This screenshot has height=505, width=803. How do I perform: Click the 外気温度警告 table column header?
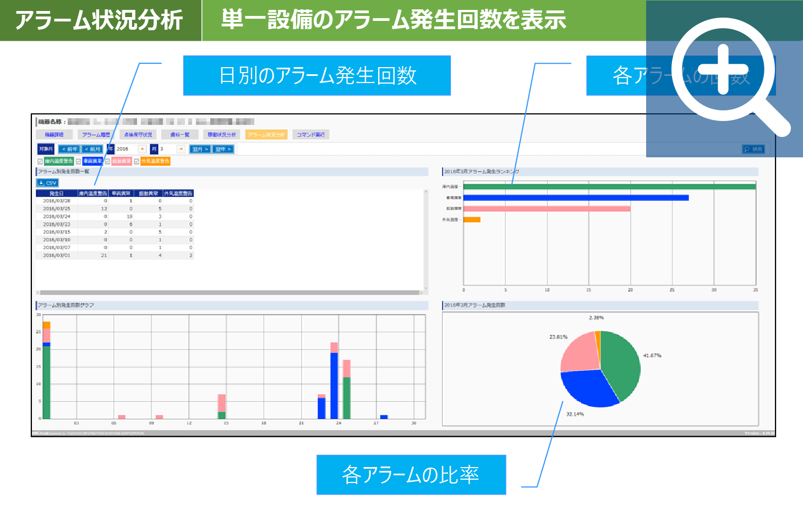pos(178,194)
